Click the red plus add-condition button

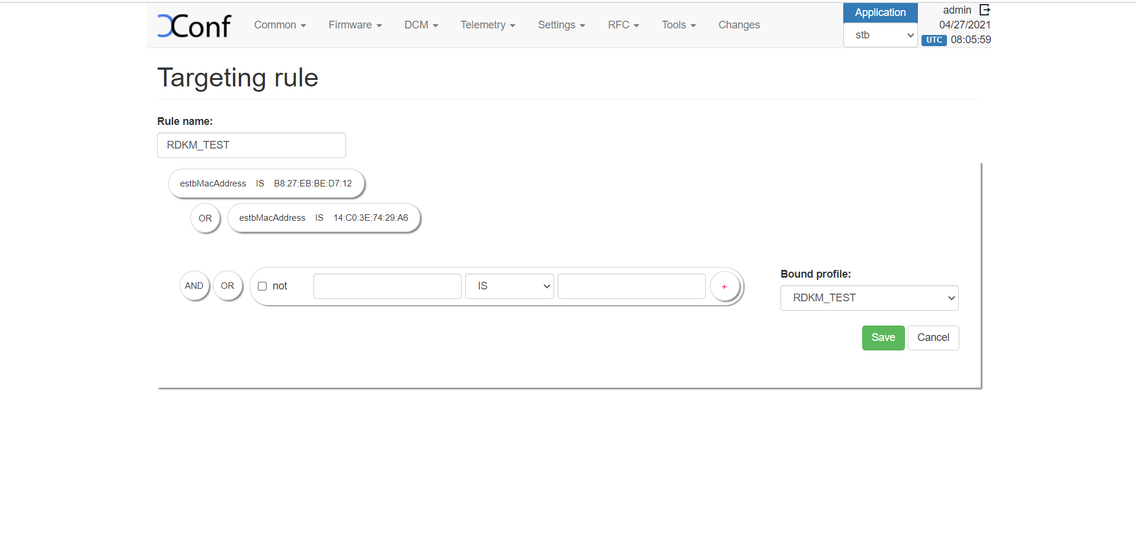pos(724,286)
